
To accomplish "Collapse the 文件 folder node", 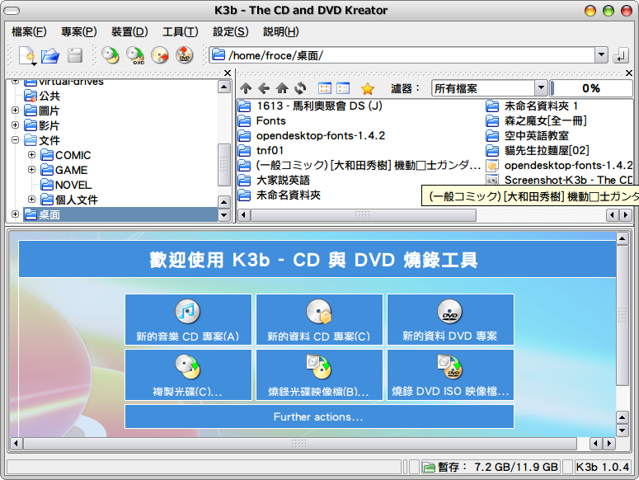I will coord(15,139).
